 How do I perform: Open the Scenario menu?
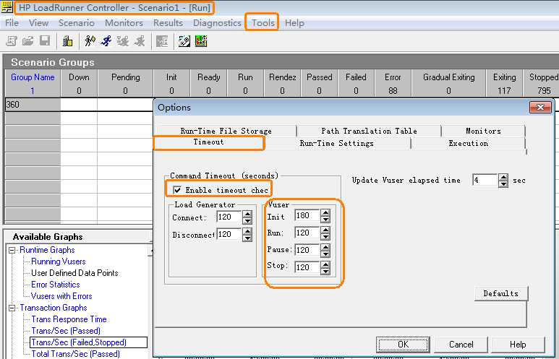coord(76,23)
